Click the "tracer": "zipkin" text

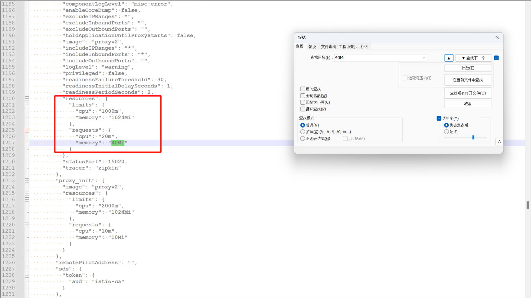click(92, 168)
